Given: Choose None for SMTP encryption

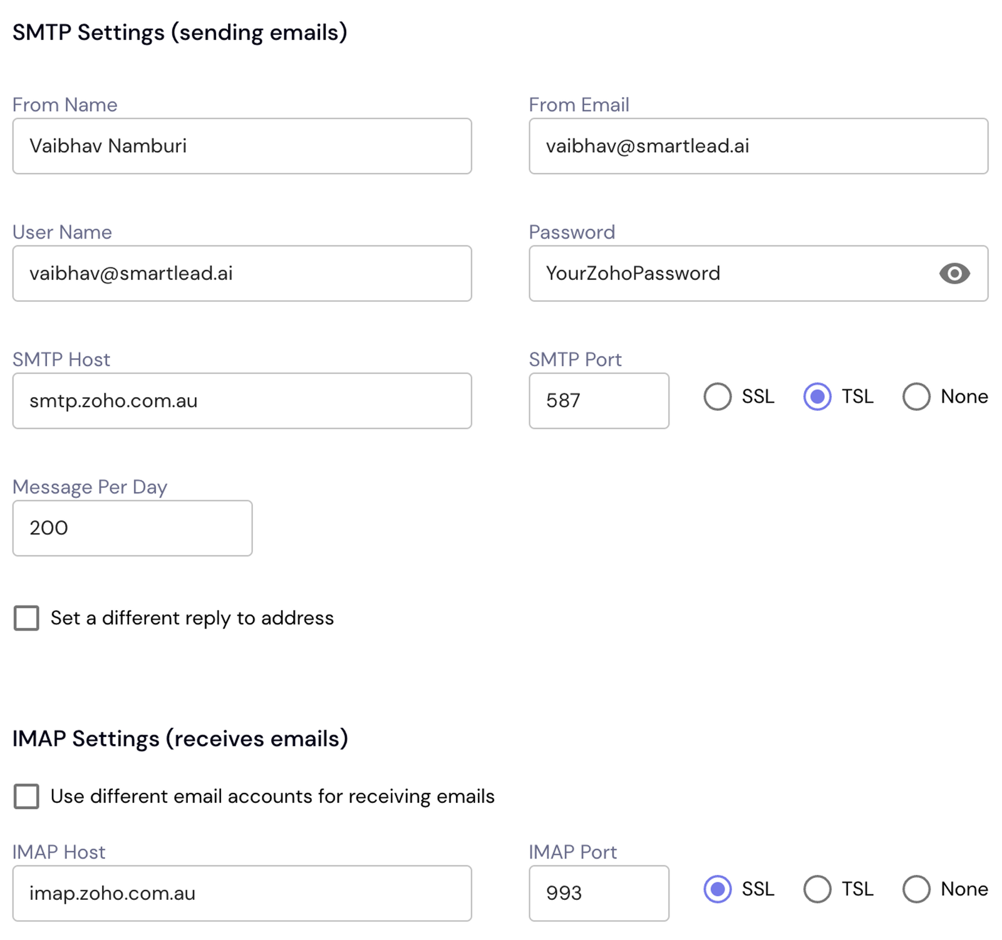Looking at the screenshot, I should pyautogui.click(x=916, y=396).
